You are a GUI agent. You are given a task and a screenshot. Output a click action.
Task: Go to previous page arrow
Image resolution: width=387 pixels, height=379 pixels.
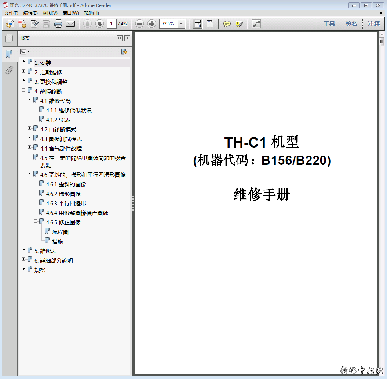pyautogui.click(x=87, y=24)
